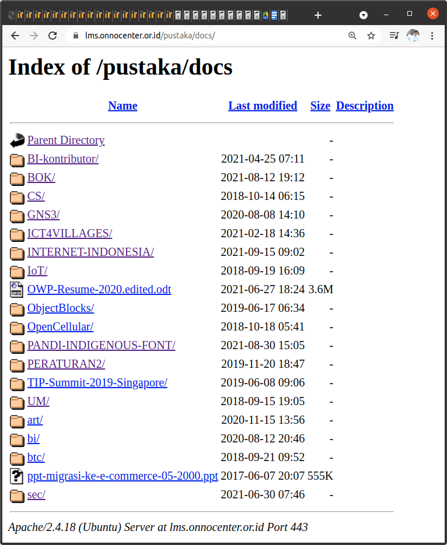Click the folder icon beside sec/

point(17,495)
